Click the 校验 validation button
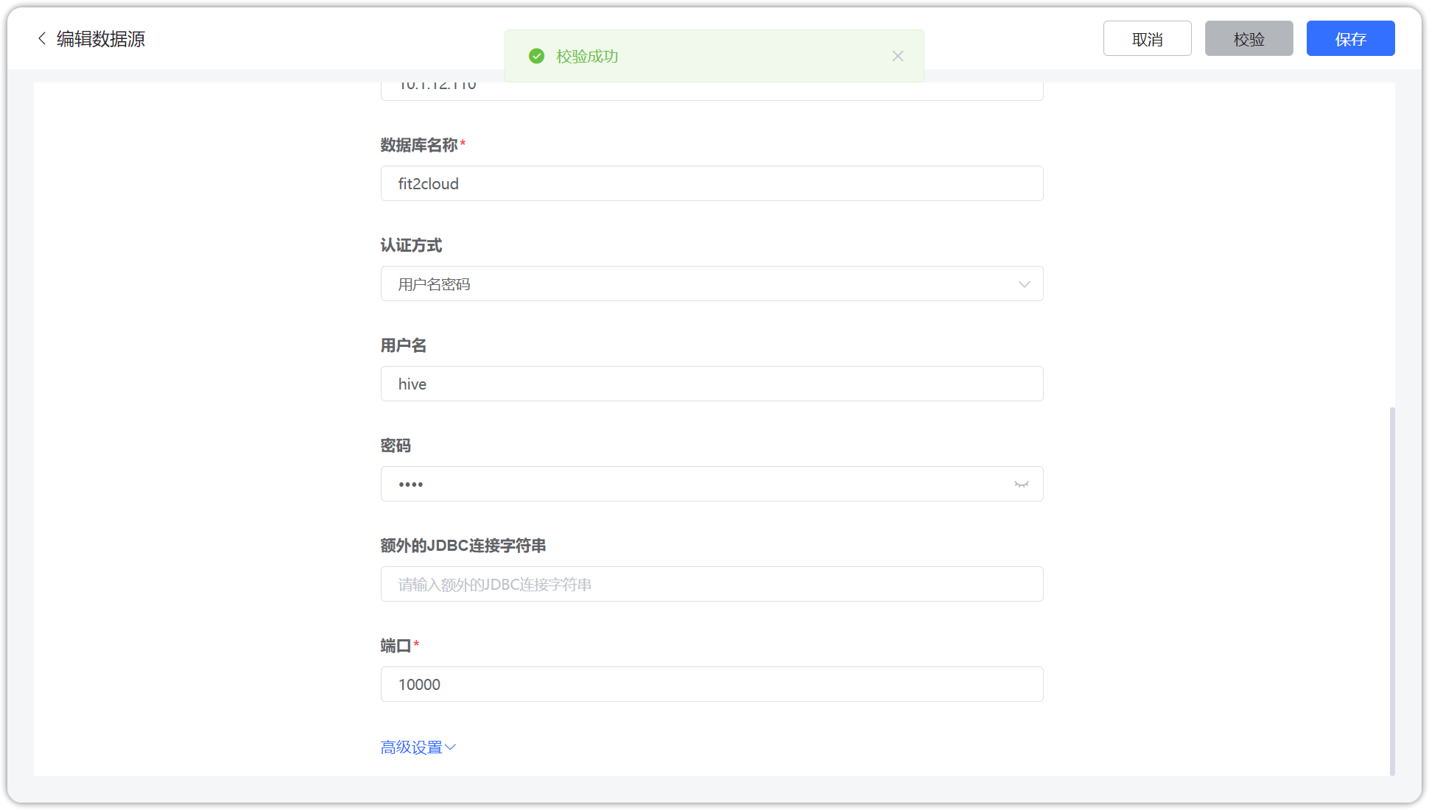 [1249, 38]
